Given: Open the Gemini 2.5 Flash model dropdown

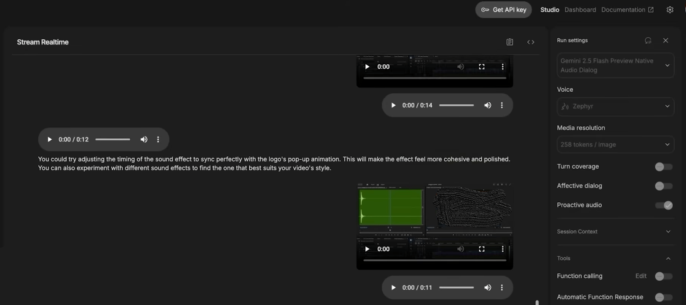Looking at the screenshot, I should click(615, 65).
